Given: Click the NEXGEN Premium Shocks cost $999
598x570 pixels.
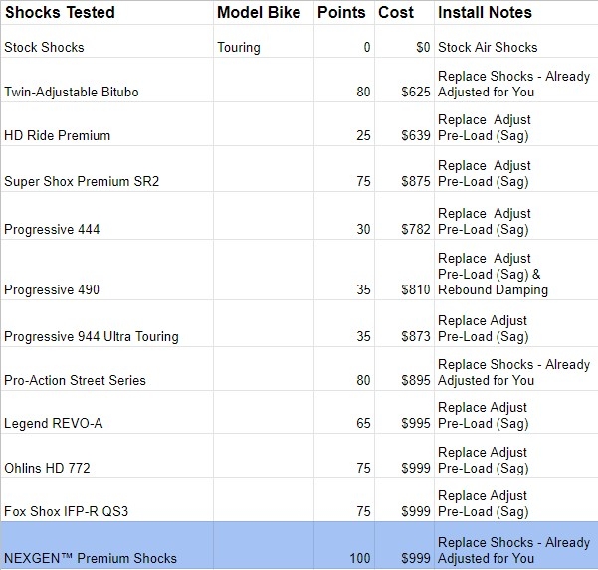Looking at the screenshot, I should pyautogui.click(x=404, y=545).
